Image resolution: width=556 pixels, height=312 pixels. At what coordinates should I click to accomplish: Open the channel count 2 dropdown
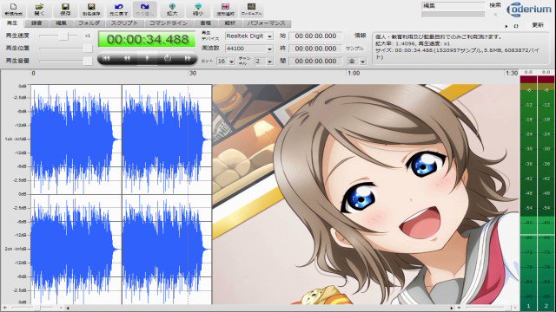(270, 62)
